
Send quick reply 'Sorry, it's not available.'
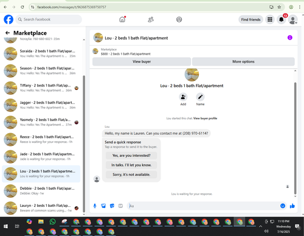coord(131,175)
